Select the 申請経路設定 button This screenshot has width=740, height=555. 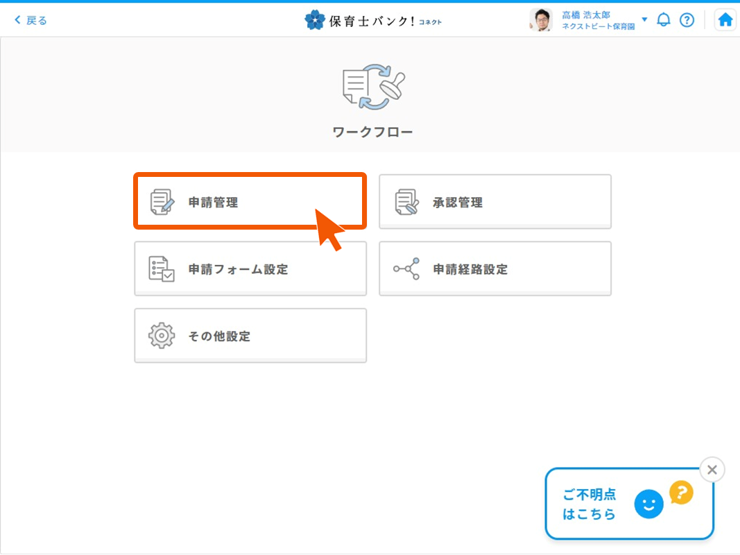pos(494,269)
